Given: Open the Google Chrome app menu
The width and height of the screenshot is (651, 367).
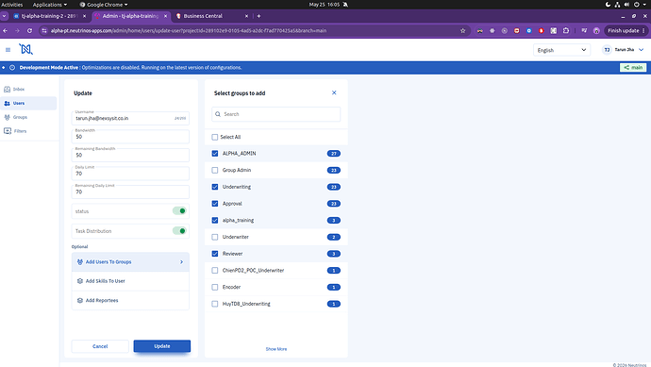Looking at the screenshot, I should [104, 5].
